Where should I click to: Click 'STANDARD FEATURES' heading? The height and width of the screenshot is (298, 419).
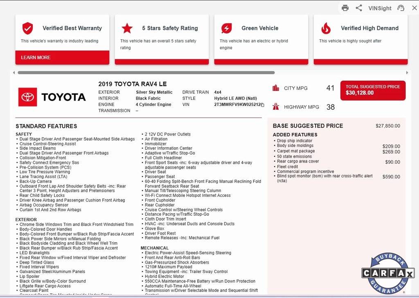click(x=46, y=126)
